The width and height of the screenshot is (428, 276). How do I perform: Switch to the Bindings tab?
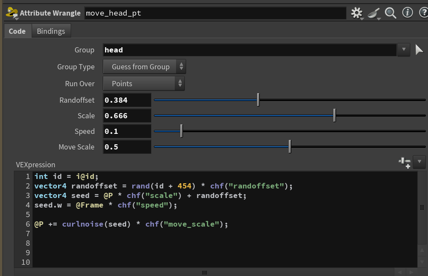[x=51, y=31]
